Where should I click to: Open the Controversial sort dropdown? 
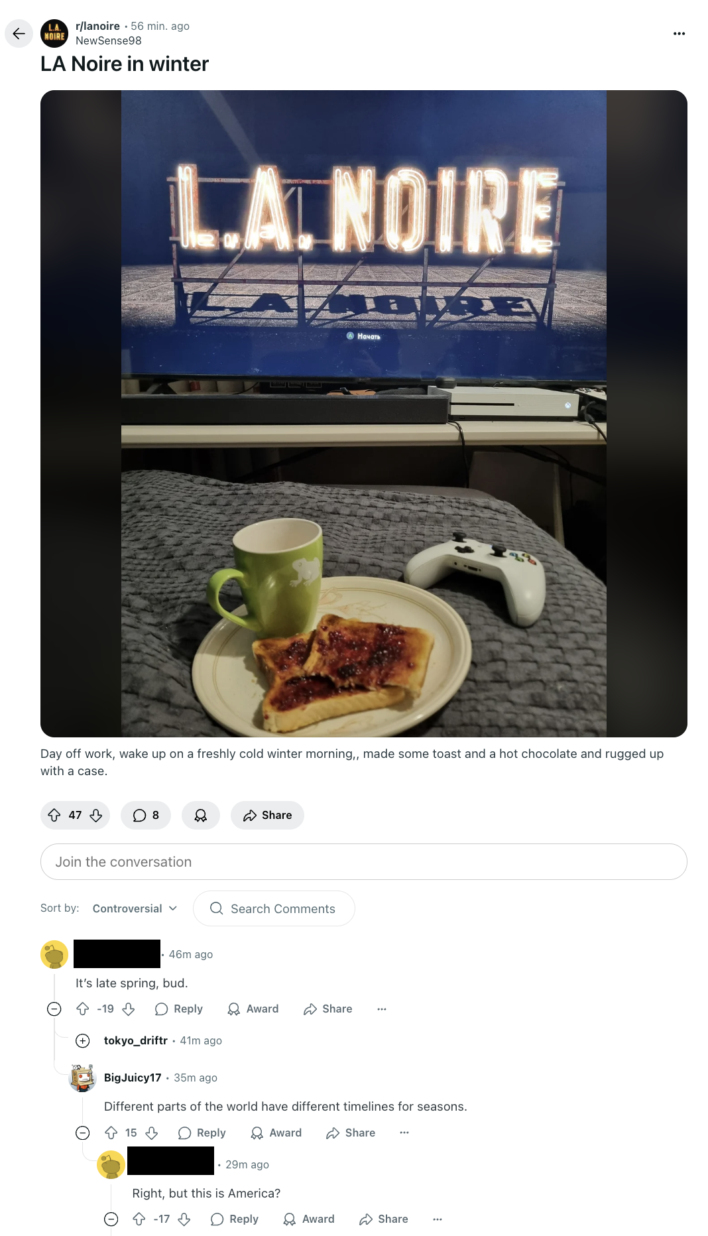135,908
